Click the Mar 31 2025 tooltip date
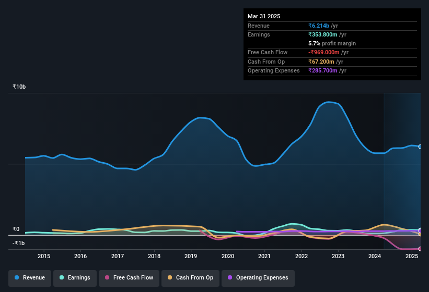This screenshot has width=429, height=292. coord(264,16)
